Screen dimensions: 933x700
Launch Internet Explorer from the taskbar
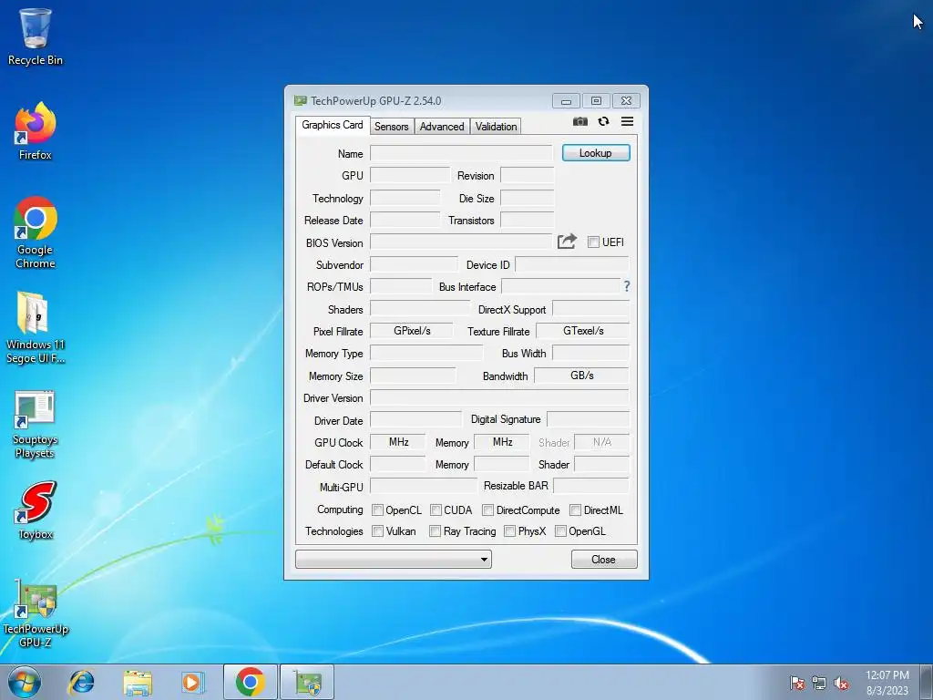(81, 682)
